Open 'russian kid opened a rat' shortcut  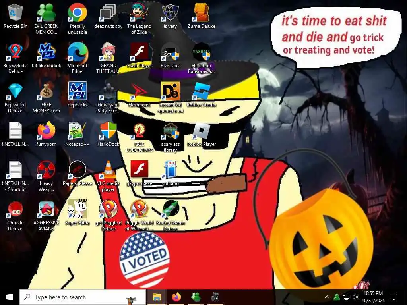[x=170, y=98]
